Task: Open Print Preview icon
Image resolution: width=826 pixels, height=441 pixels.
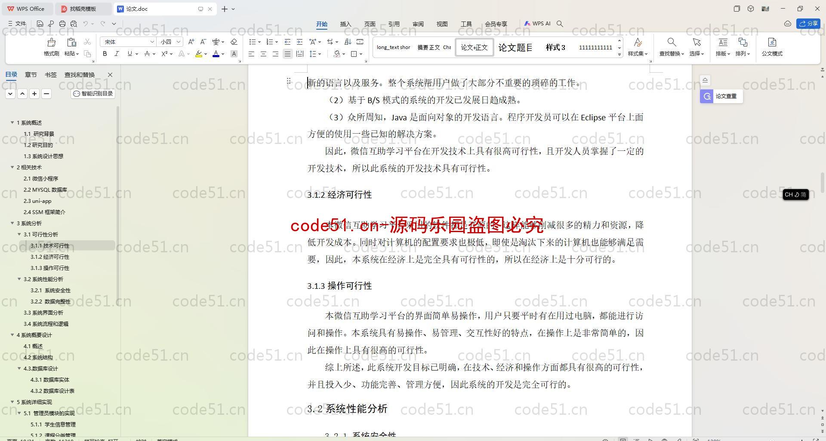Action: click(x=74, y=24)
